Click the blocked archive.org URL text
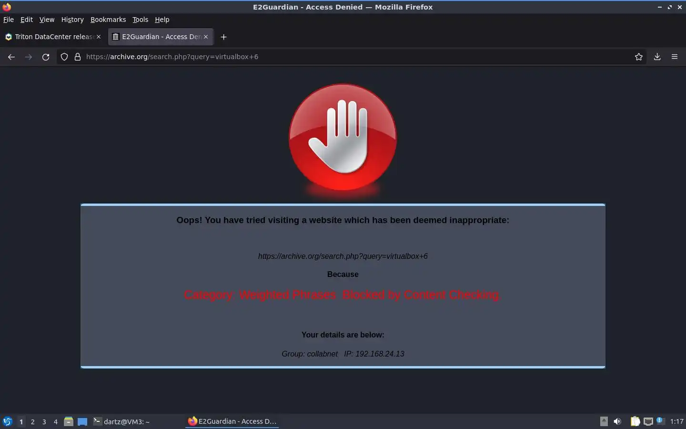The width and height of the screenshot is (686, 429). click(x=343, y=256)
